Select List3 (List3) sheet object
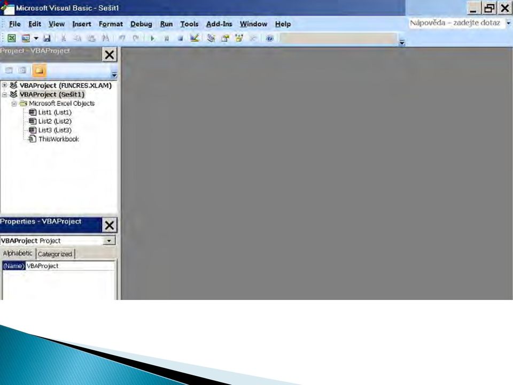The width and height of the screenshot is (513, 385). 55,130
